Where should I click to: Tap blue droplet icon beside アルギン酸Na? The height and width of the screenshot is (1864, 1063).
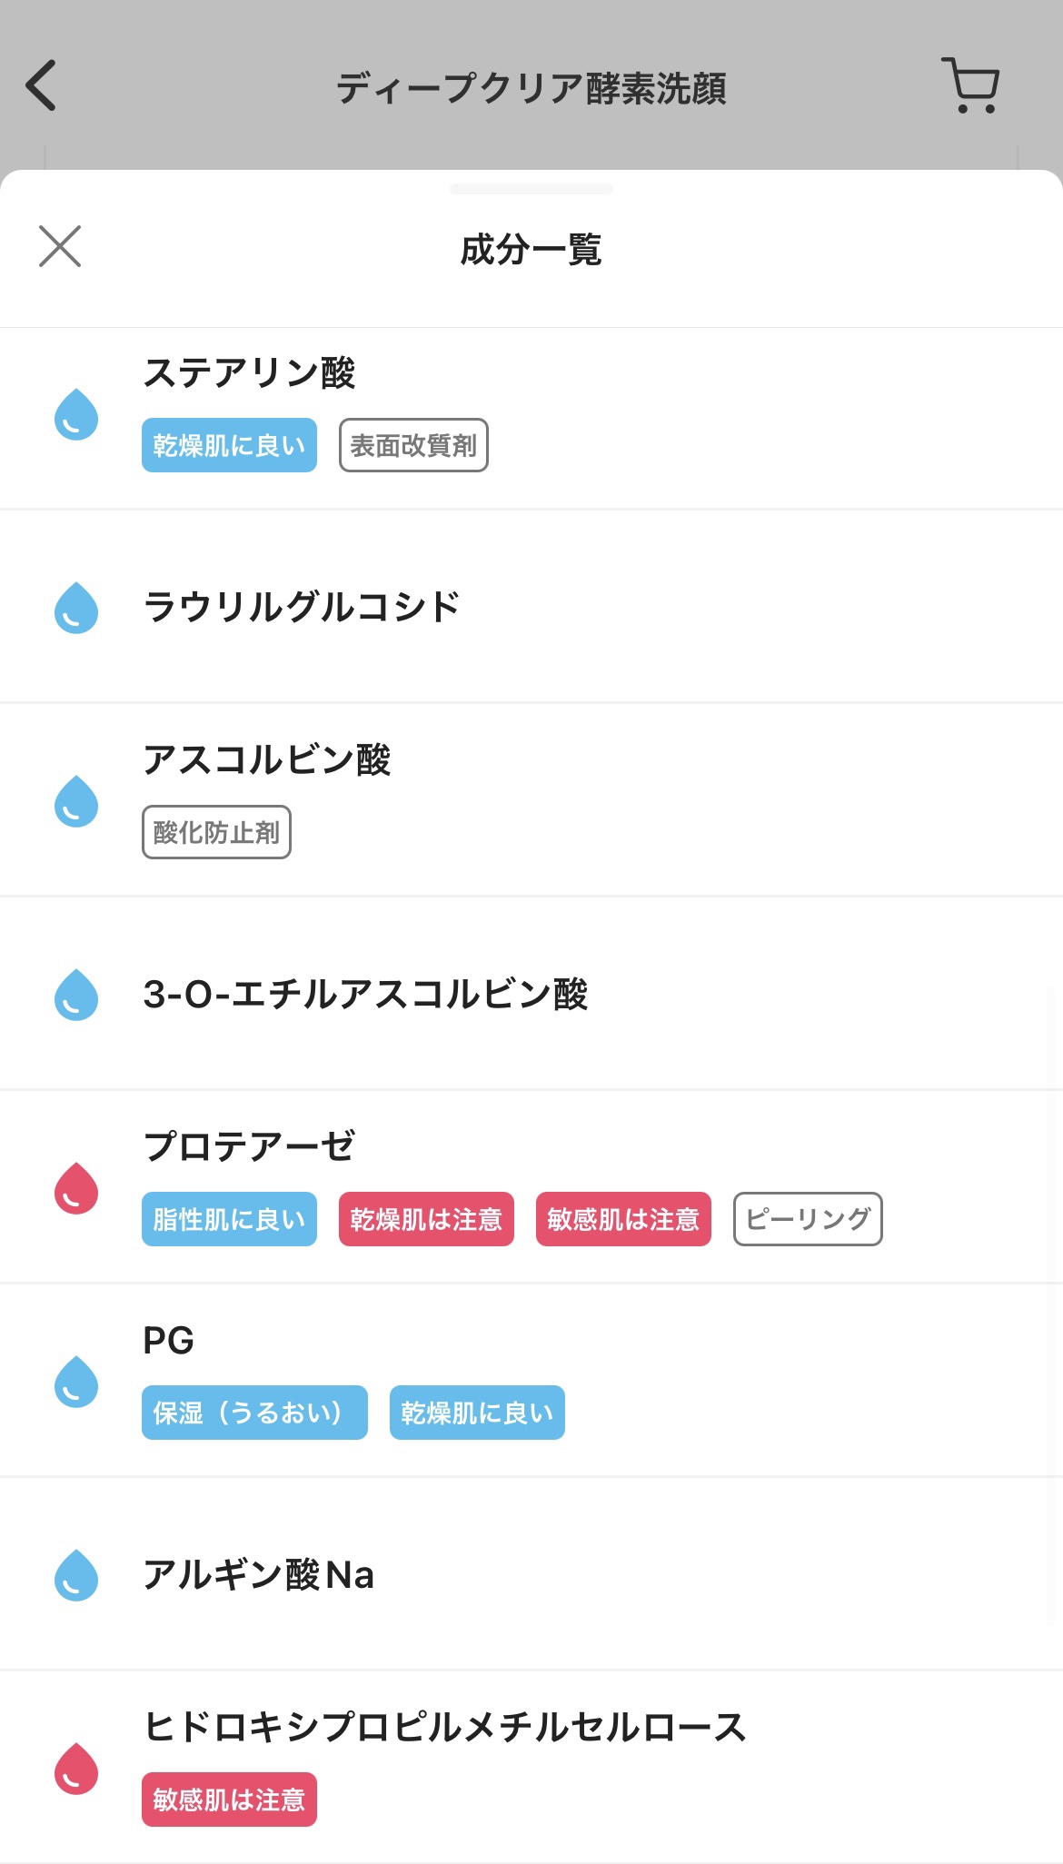(x=76, y=1575)
